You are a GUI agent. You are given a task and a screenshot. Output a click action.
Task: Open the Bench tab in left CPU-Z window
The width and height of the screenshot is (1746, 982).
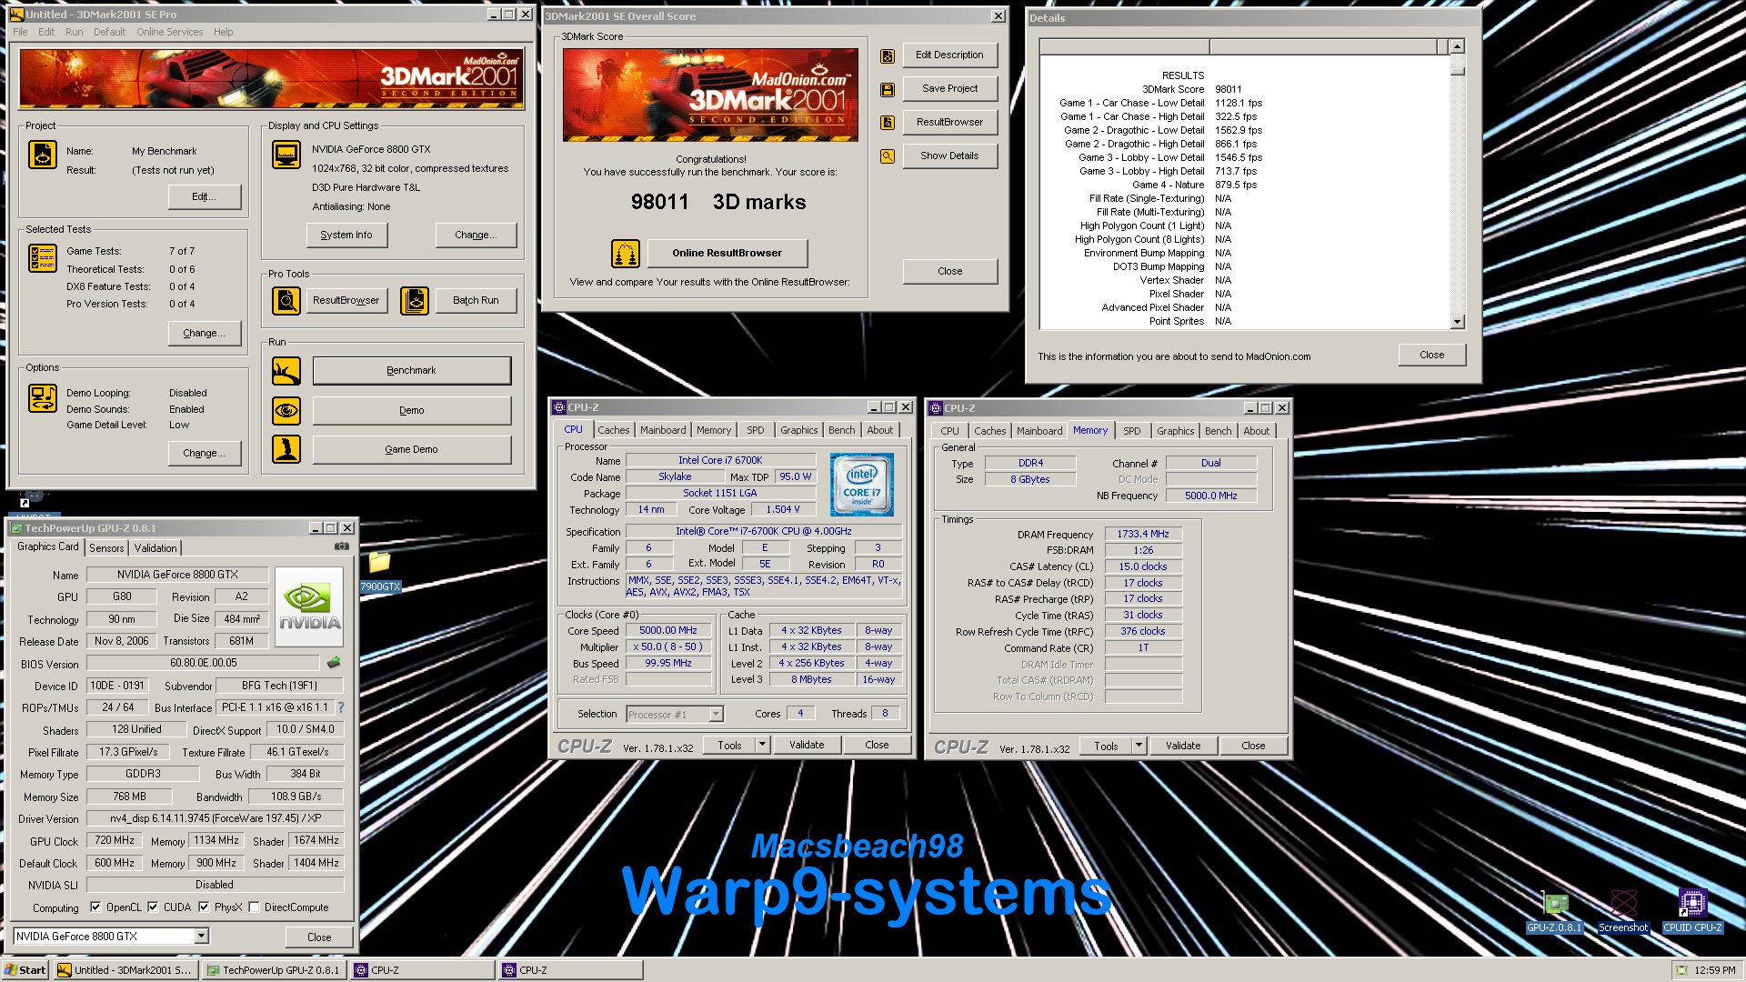pyautogui.click(x=842, y=430)
